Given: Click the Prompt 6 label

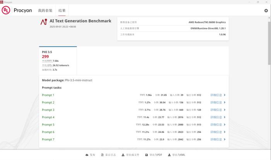Looking at the screenshot, I should (48, 132).
